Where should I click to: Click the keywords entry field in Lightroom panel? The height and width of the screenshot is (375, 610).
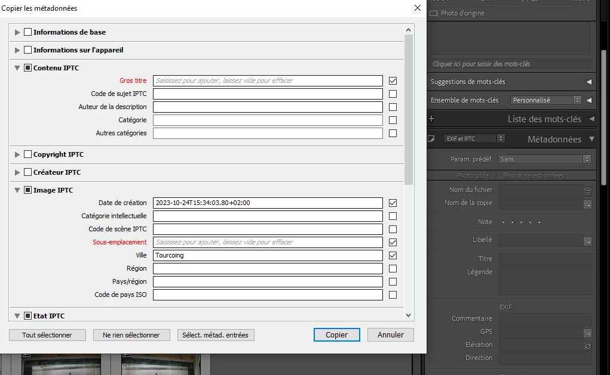point(510,64)
